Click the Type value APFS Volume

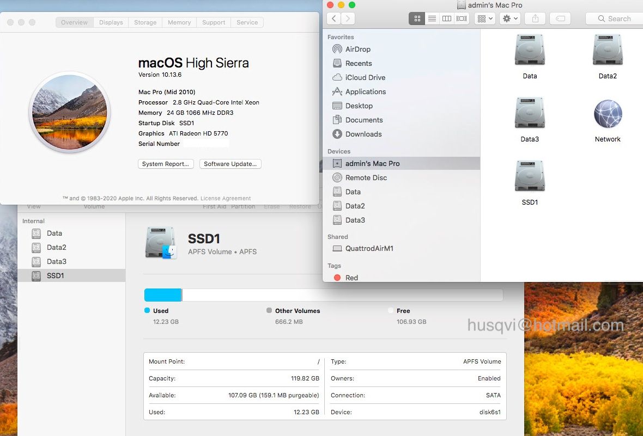482,361
